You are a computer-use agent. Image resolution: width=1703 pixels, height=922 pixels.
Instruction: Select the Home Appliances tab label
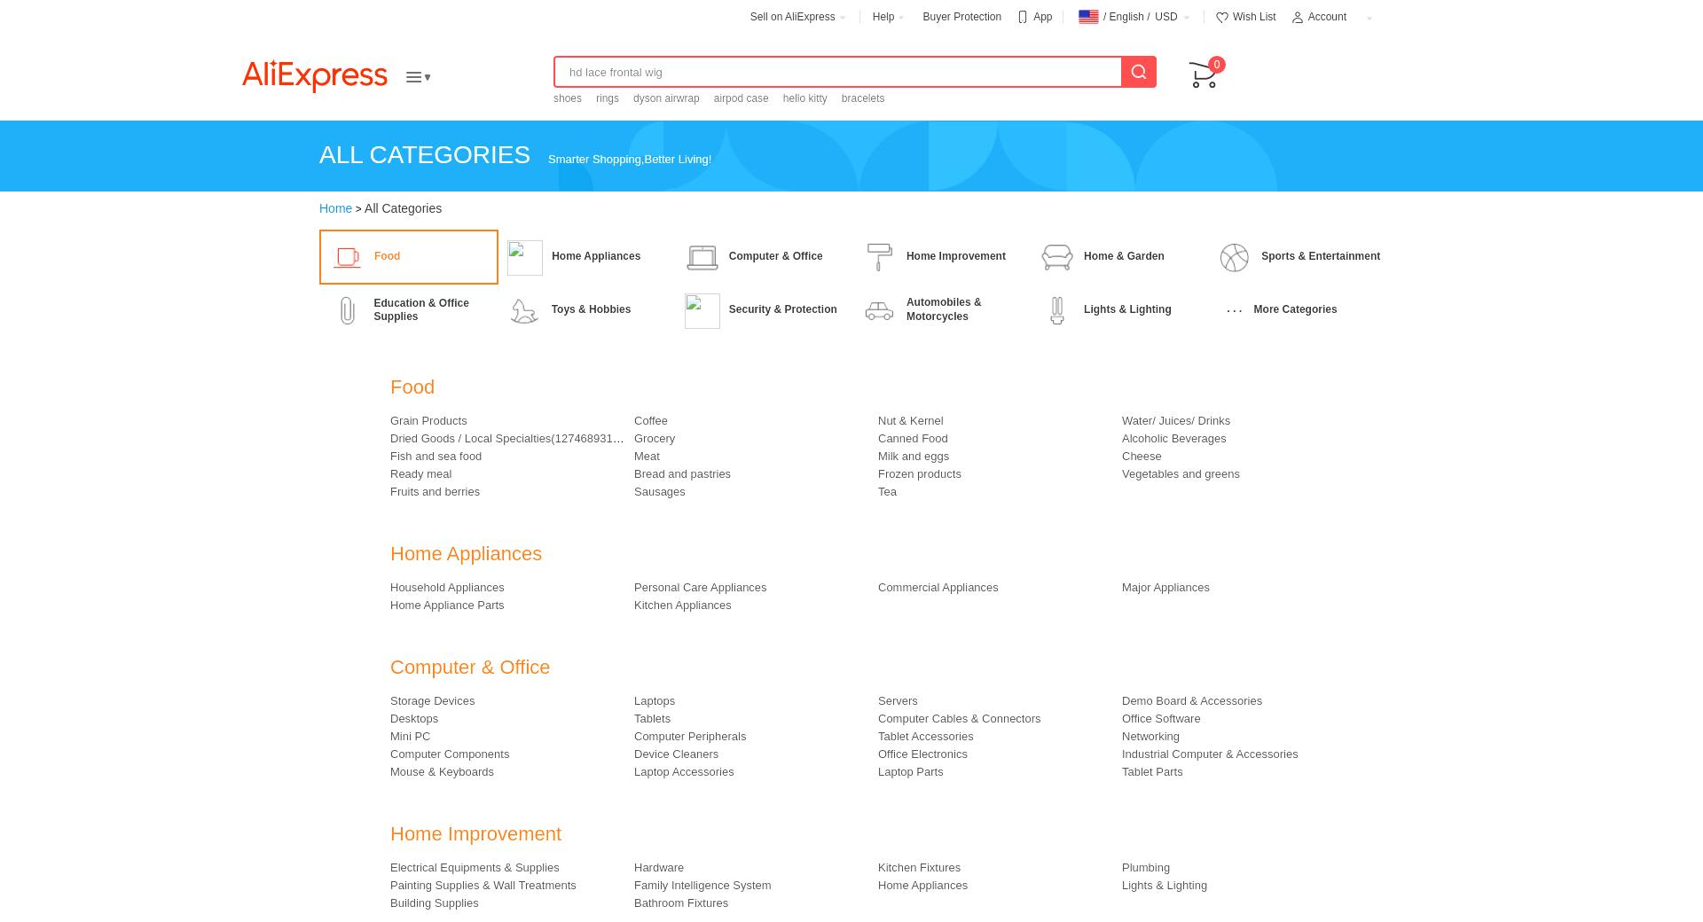click(x=596, y=256)
